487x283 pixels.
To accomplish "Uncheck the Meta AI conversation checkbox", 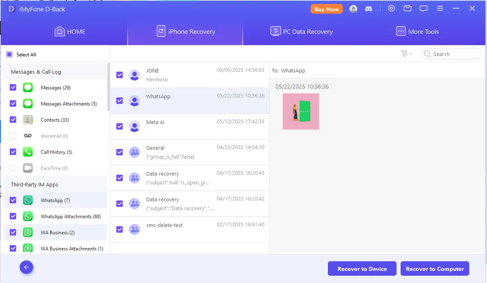I will pos(120,126).
